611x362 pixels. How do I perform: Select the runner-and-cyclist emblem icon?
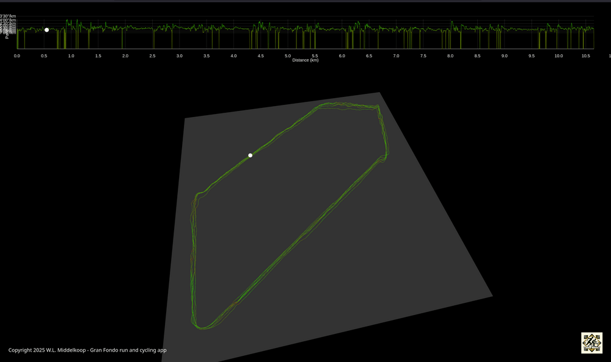tap(592, 343)
